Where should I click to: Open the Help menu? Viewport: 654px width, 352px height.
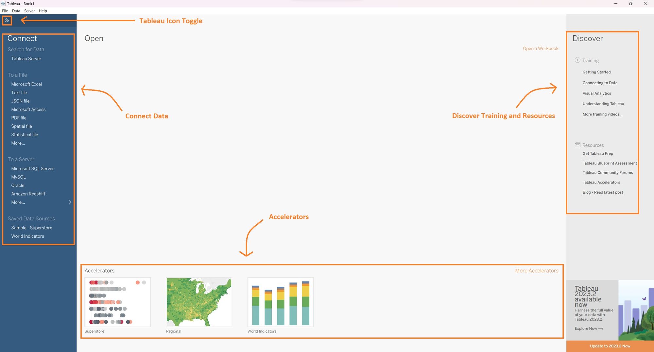click(43, 11)
